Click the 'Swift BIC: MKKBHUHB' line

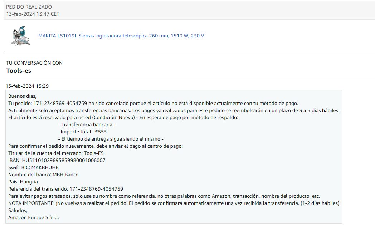[x=34, y=168]
